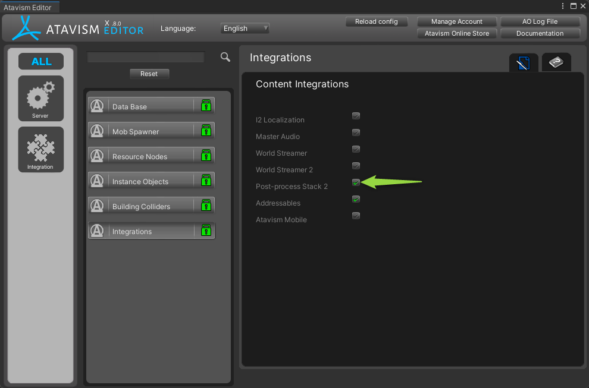Click the search text field
Viewport: 589px width, 388px height.
coord(146,57)
